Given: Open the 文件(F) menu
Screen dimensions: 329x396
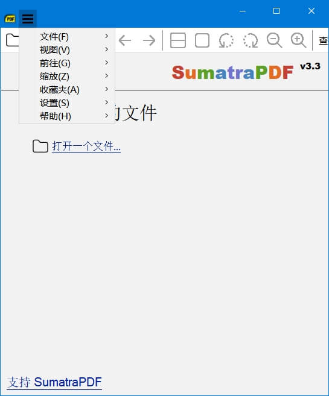Looking at the screenshot, I should [x=67, y=37].
